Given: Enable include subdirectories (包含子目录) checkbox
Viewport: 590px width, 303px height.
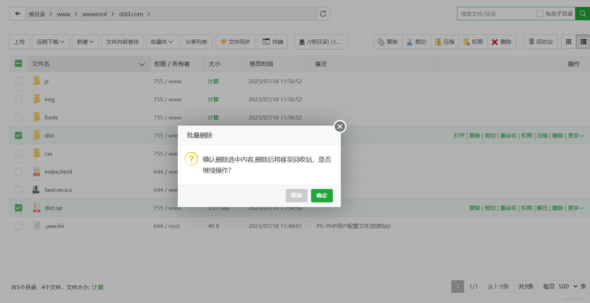Looking at the screenshot, I should pos(540,14).
